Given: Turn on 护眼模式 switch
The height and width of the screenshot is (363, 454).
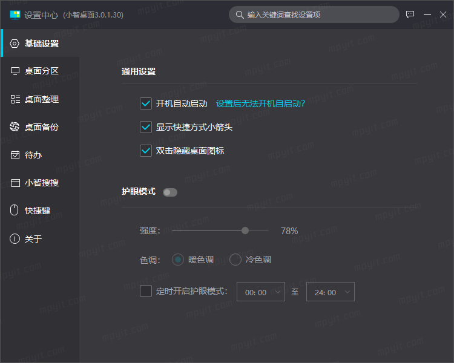Looking at the screenshot, I should coord(170,192).
